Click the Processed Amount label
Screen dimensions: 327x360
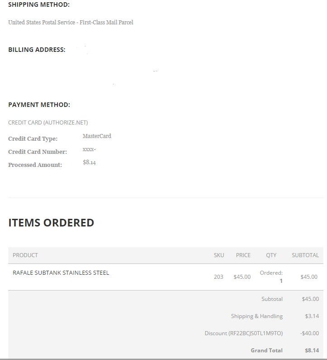coord(35,165)
